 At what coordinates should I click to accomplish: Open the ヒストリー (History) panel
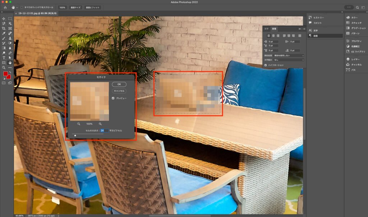tap(318, 17)
